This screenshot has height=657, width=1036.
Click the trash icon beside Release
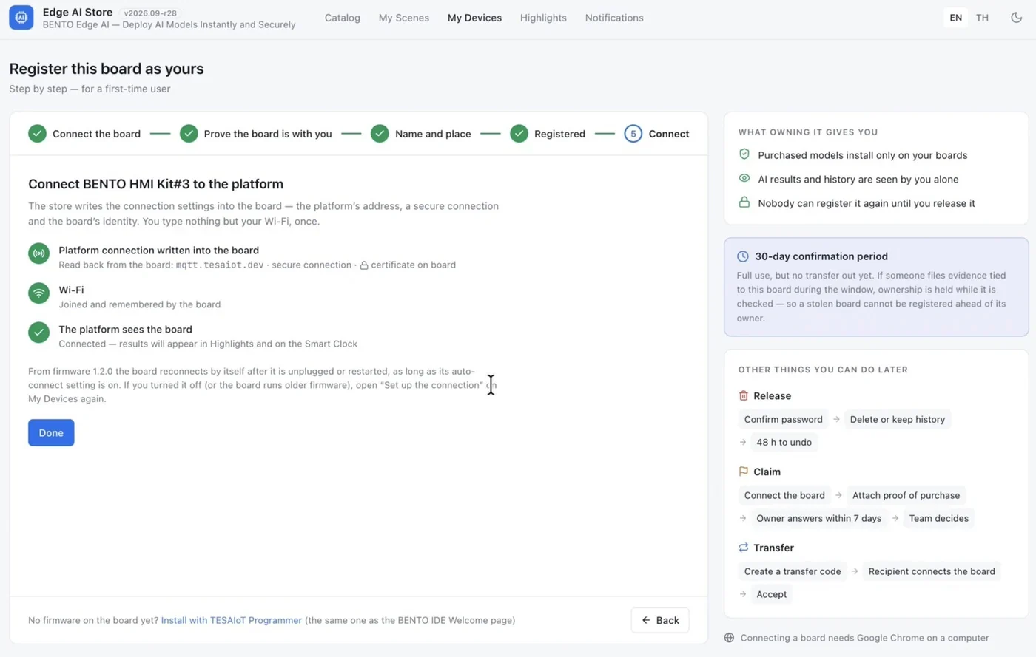744,396
